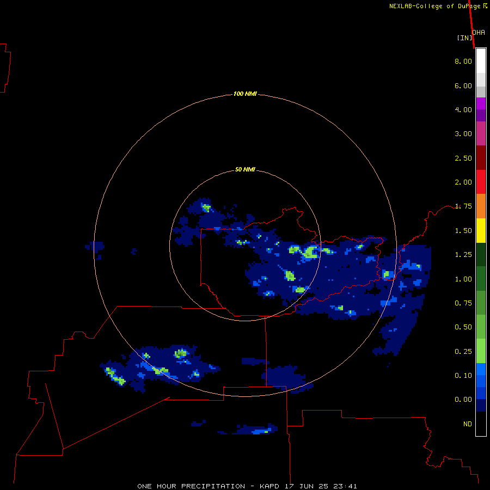Viewport: 490px width, 490px height.
Task: Click the 8.00 legend value
Action: [x=463, y=61]
